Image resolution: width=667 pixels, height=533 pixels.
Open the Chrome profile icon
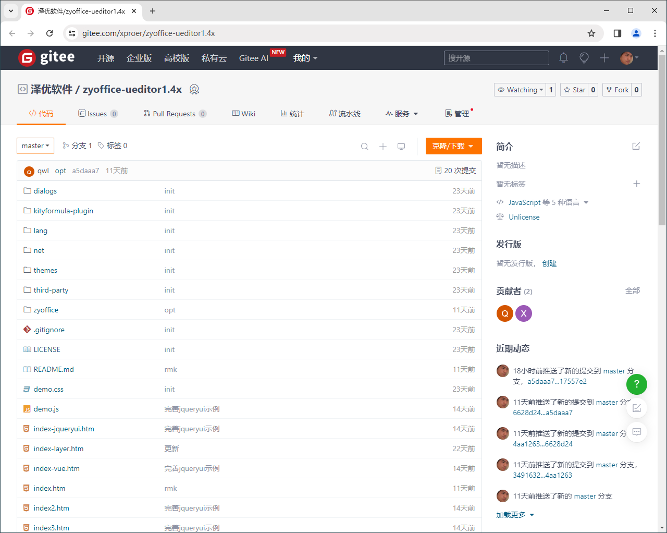pos(636,33)
